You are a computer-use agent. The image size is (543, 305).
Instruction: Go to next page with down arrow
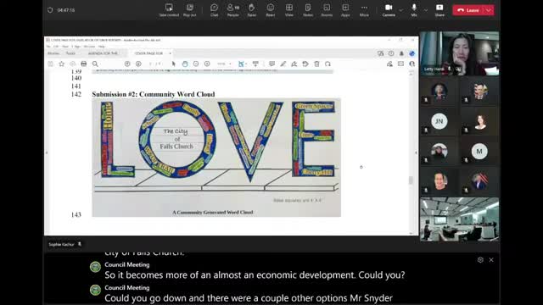click(x=138, y=64)
